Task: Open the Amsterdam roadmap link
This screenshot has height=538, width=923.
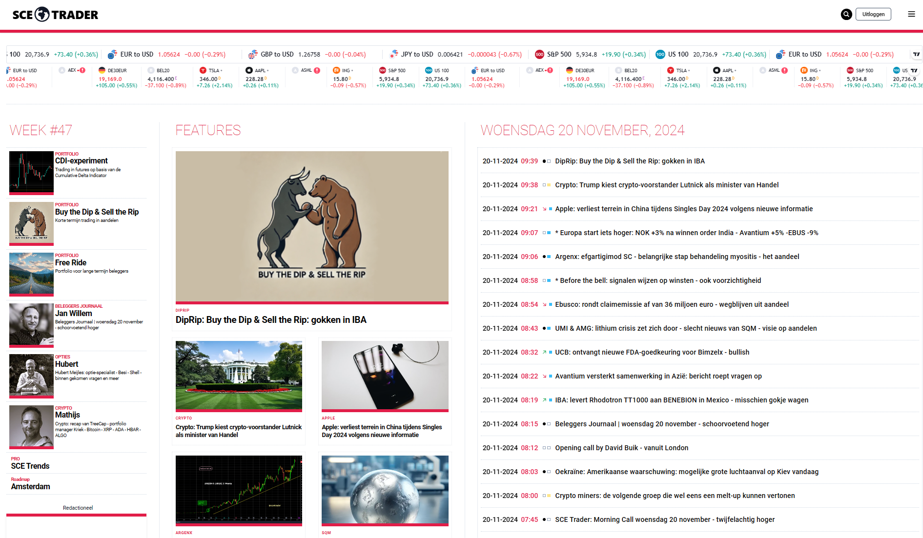Action: point(30,486)
